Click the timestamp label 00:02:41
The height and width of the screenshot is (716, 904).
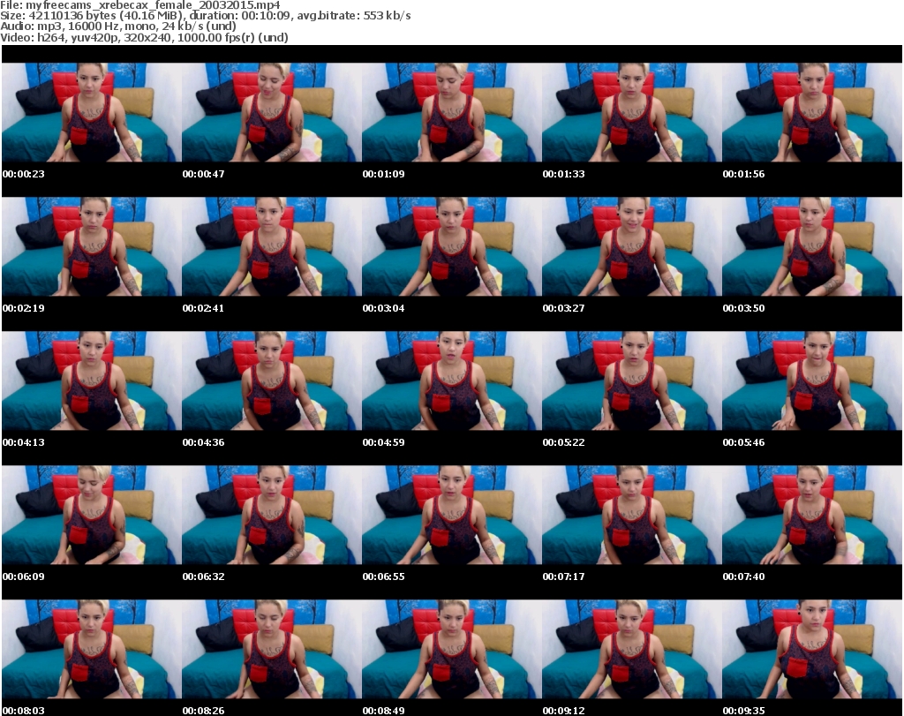coord(204,308)
